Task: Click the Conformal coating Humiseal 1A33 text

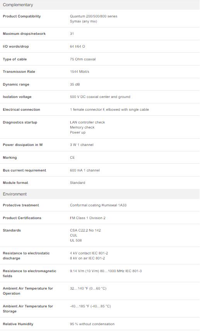Action: click(x=98, y=205)
